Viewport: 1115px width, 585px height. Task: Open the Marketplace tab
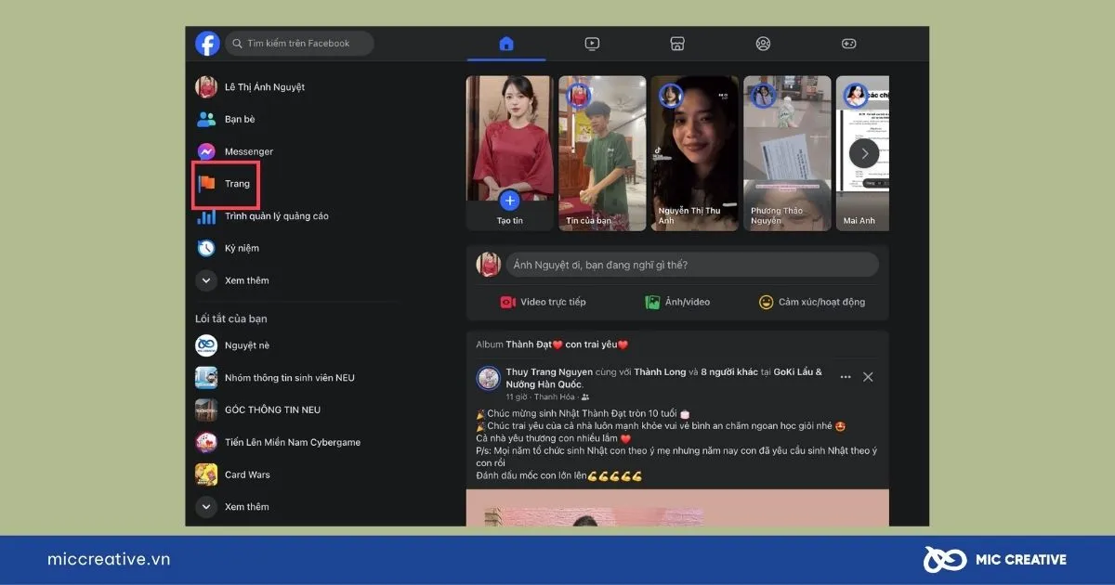pos(677,44)
